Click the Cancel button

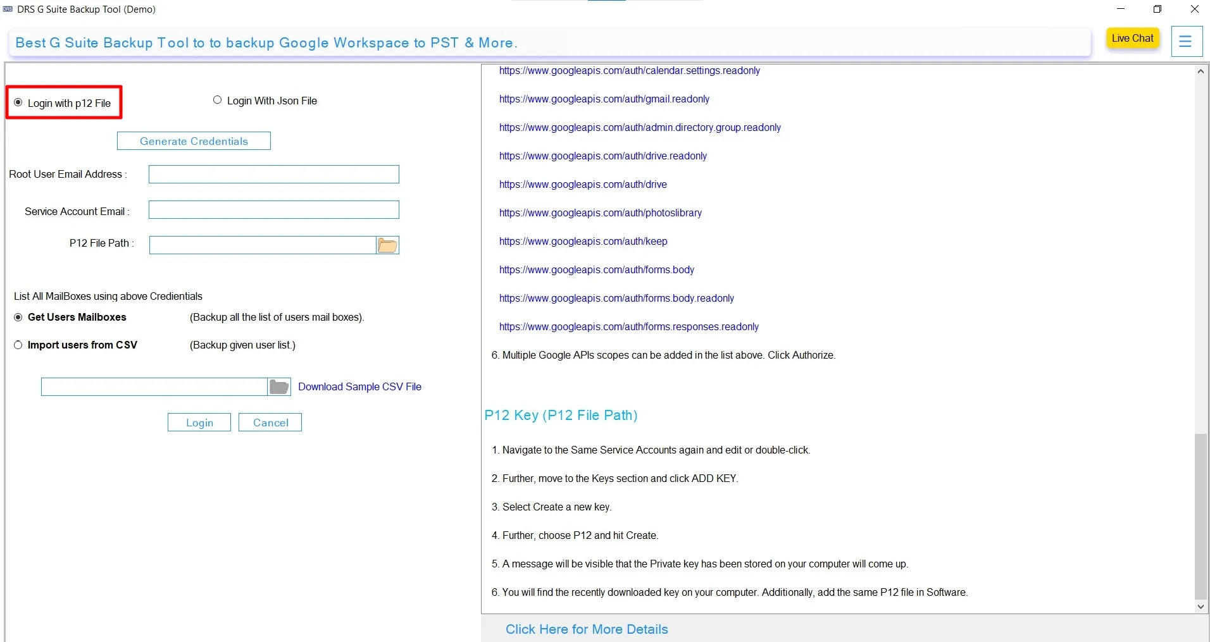[x=270, y=423]
